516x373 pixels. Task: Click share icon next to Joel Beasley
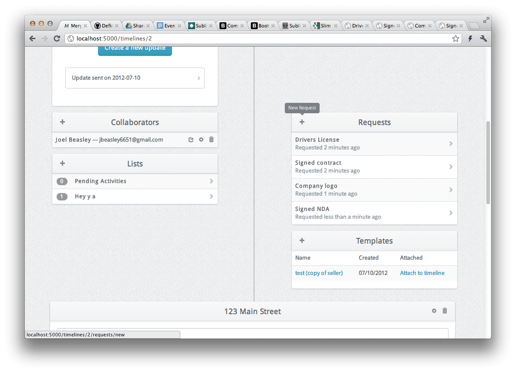pyautogui.click(x=191, y=139)
